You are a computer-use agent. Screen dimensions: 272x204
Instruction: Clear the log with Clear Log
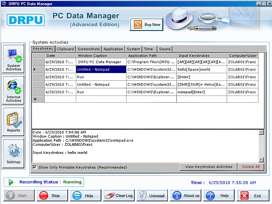pyautogui.click(x=118, y=195)
